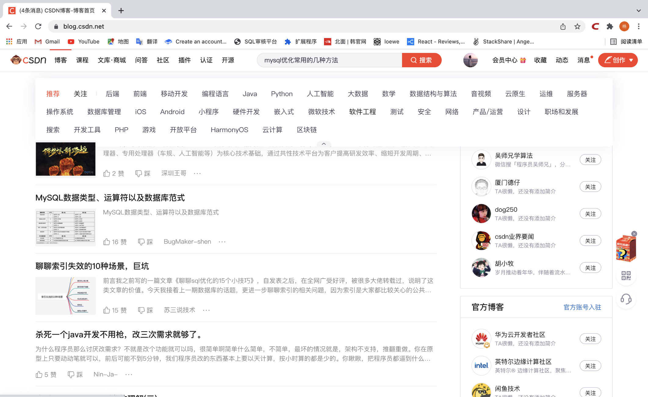Open more options on 深圳王哥 article

pyautogui.click(x=197, y=173)
